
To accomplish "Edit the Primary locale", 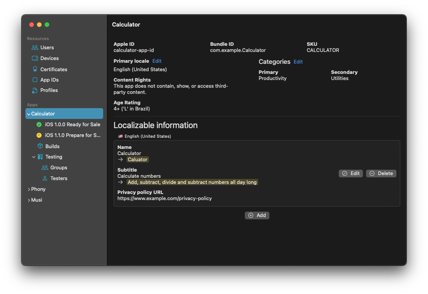I will (157, 61).
